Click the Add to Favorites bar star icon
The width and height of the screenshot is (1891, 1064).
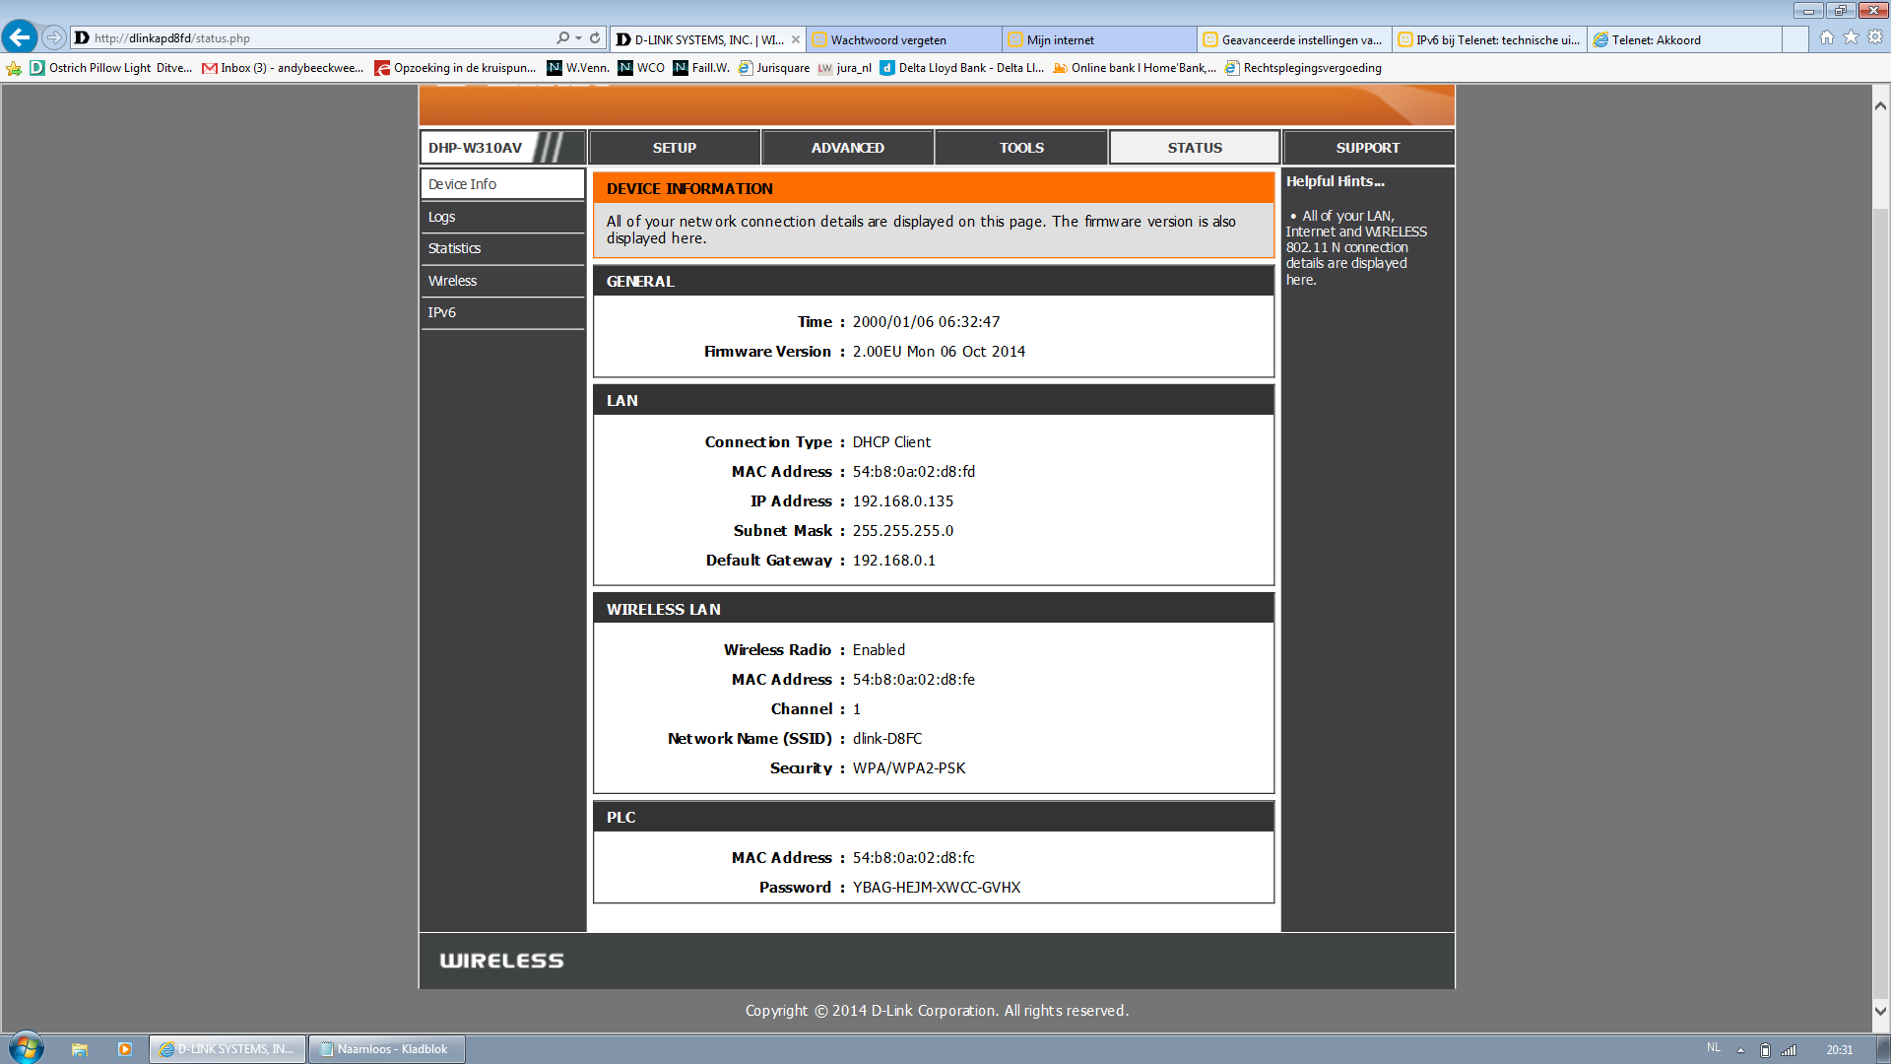point(14,68)
